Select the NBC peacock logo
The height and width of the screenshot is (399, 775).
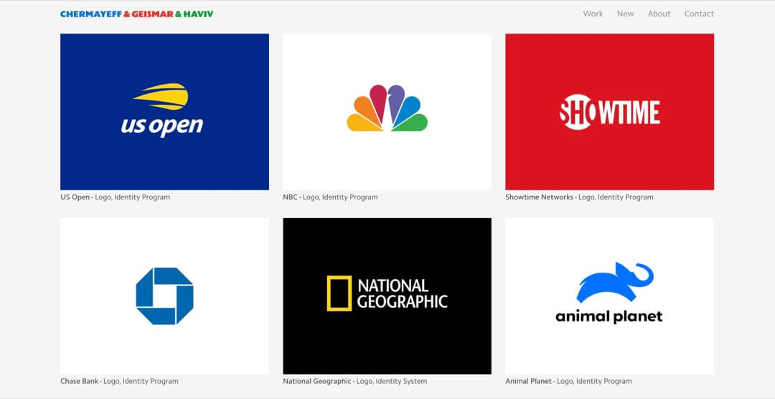pos(387,108)
